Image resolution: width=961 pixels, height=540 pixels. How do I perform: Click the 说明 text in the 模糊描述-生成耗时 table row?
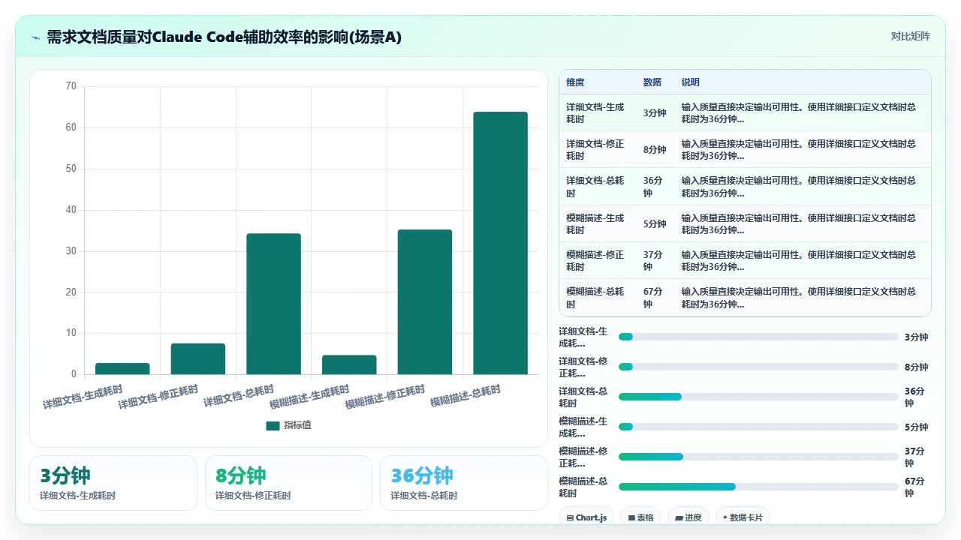799,224
